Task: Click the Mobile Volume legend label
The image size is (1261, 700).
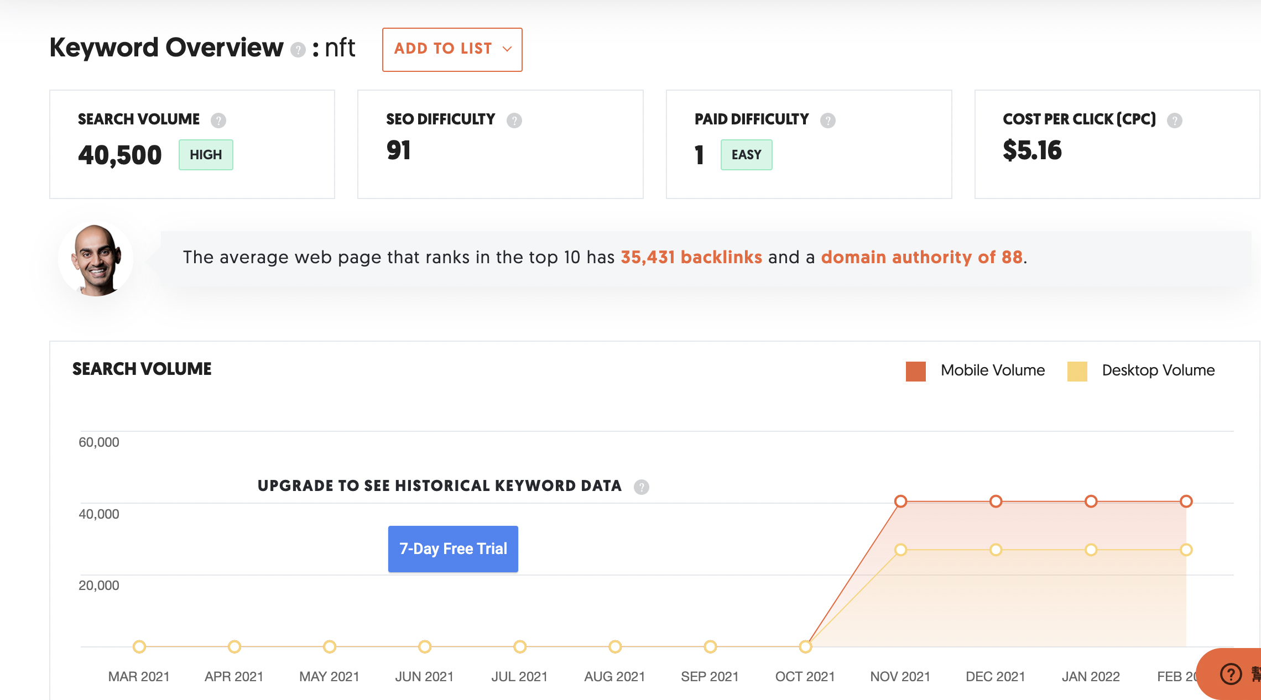Action: coord(993,370)
